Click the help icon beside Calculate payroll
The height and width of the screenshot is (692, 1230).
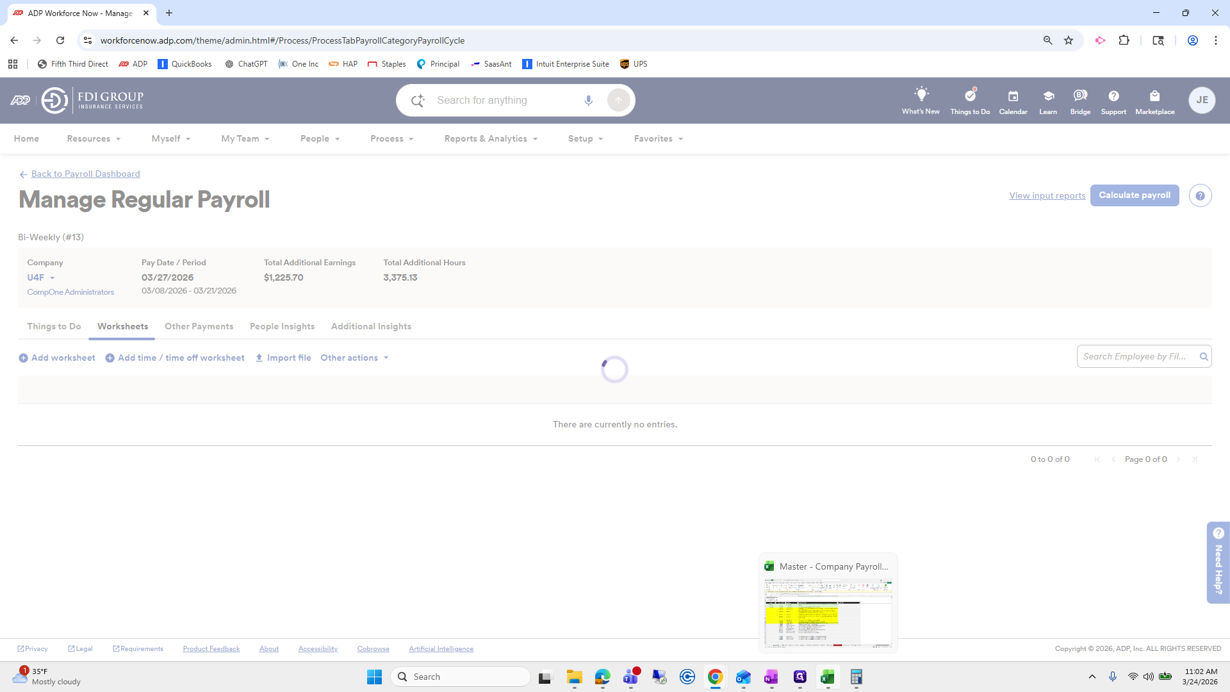point(1200,196)
